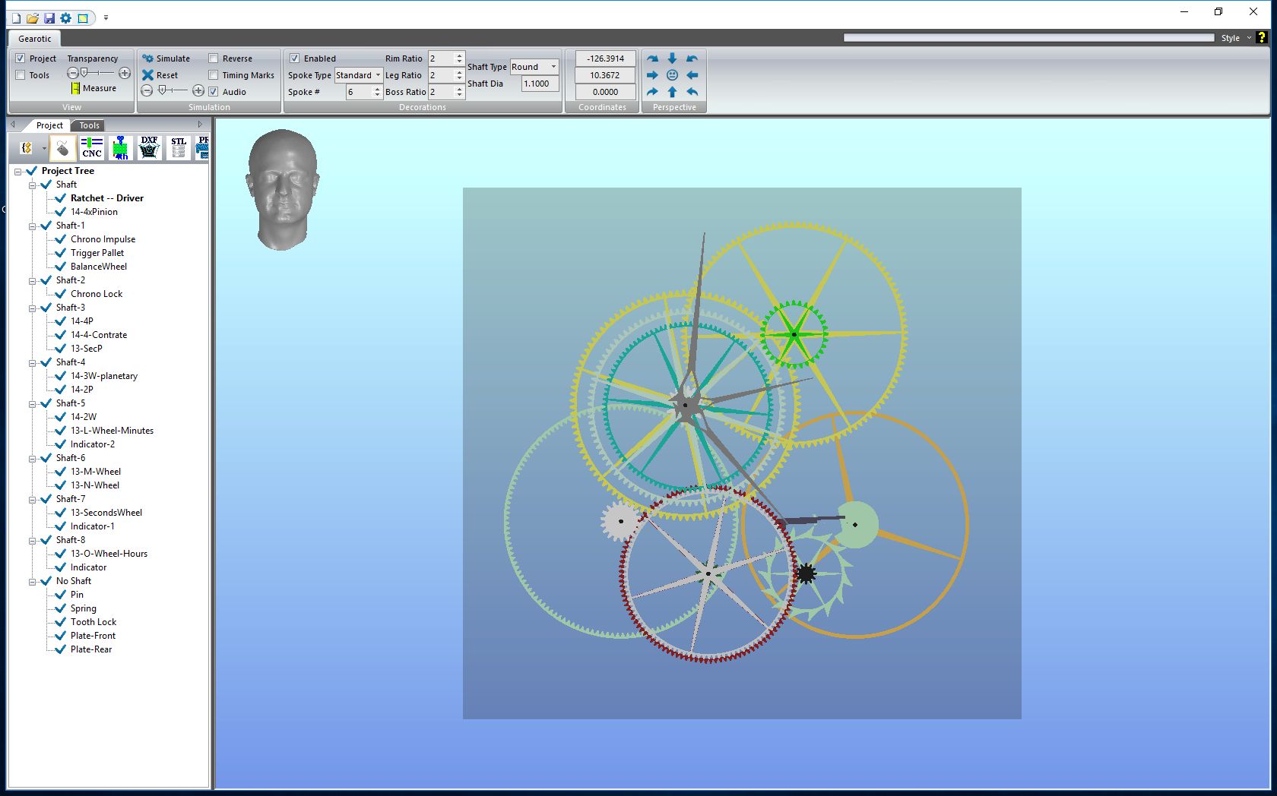Enable the Reverse checkbox
Screen dimensions: 1277x796
coord(214,58)
